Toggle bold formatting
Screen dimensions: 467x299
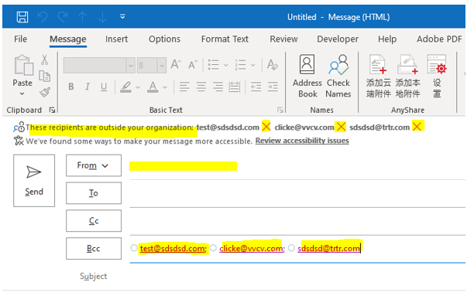71,87
